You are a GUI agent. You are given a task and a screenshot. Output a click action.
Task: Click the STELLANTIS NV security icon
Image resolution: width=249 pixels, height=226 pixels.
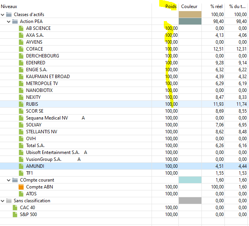click(x=21, y=132)
